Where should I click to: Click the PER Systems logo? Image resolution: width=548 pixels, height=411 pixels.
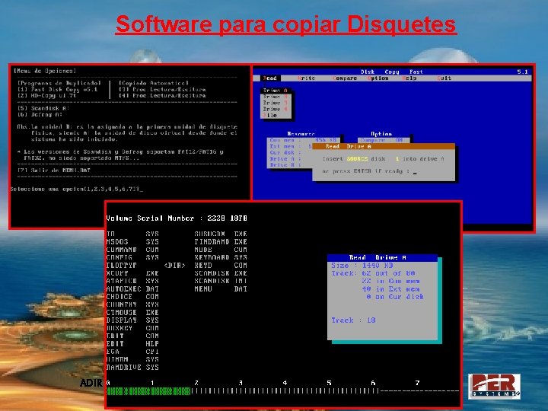click(x=494, y=386)
